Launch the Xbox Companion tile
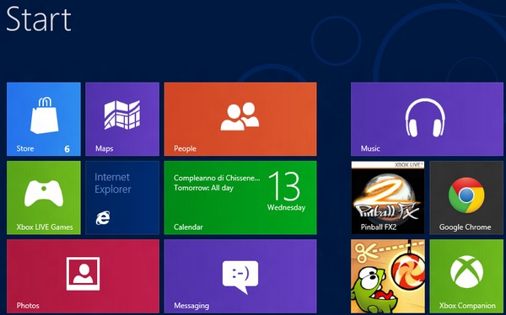Screen dimensions: 506x315 (466, 276)
